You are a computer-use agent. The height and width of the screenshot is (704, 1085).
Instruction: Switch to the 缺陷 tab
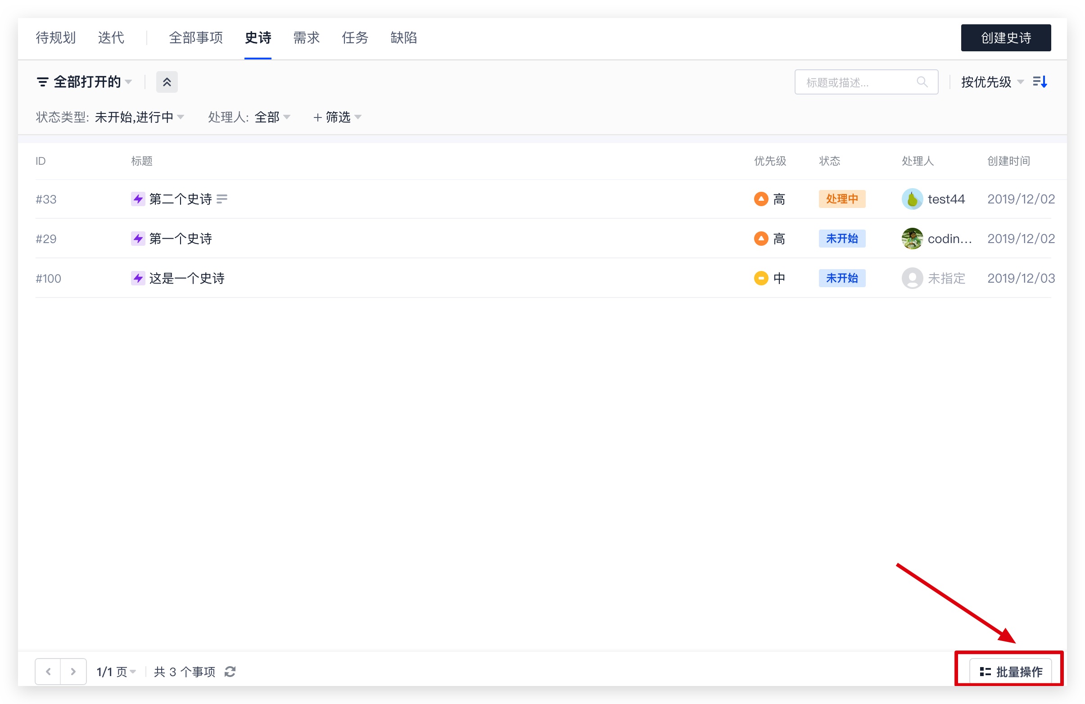(403, 38)
